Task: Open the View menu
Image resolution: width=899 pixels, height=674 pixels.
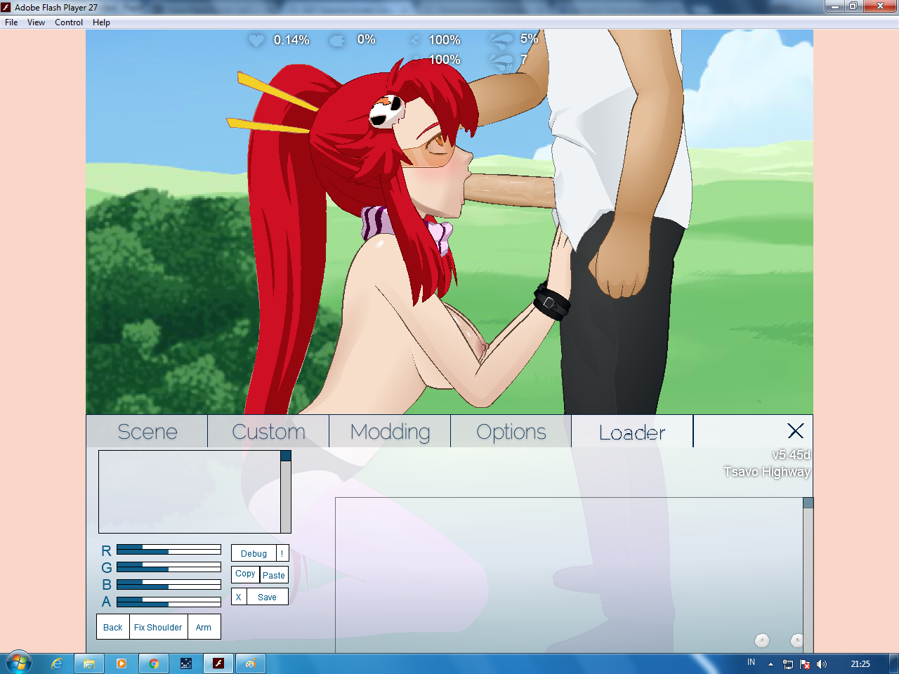Action: pos(36,22)
